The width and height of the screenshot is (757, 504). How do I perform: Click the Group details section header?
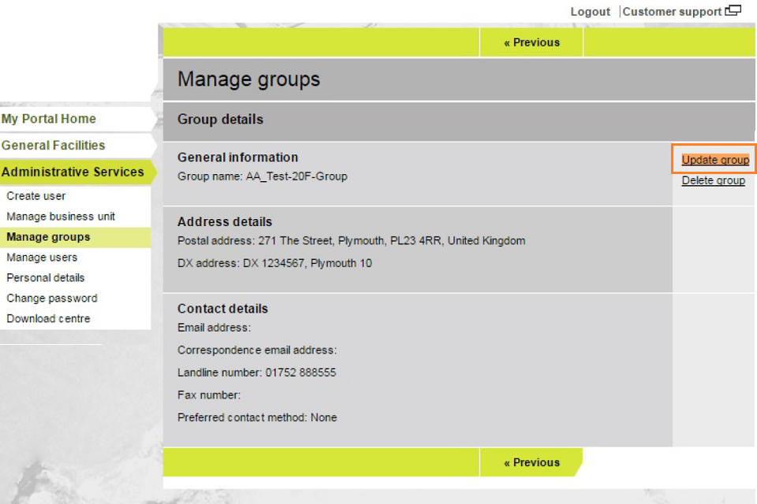pos(220,120)
